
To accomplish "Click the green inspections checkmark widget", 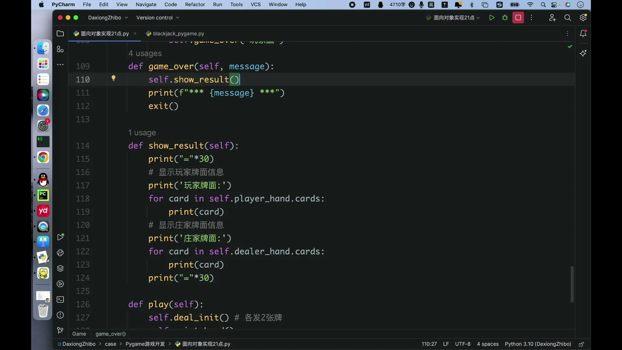I will (570, 47).
